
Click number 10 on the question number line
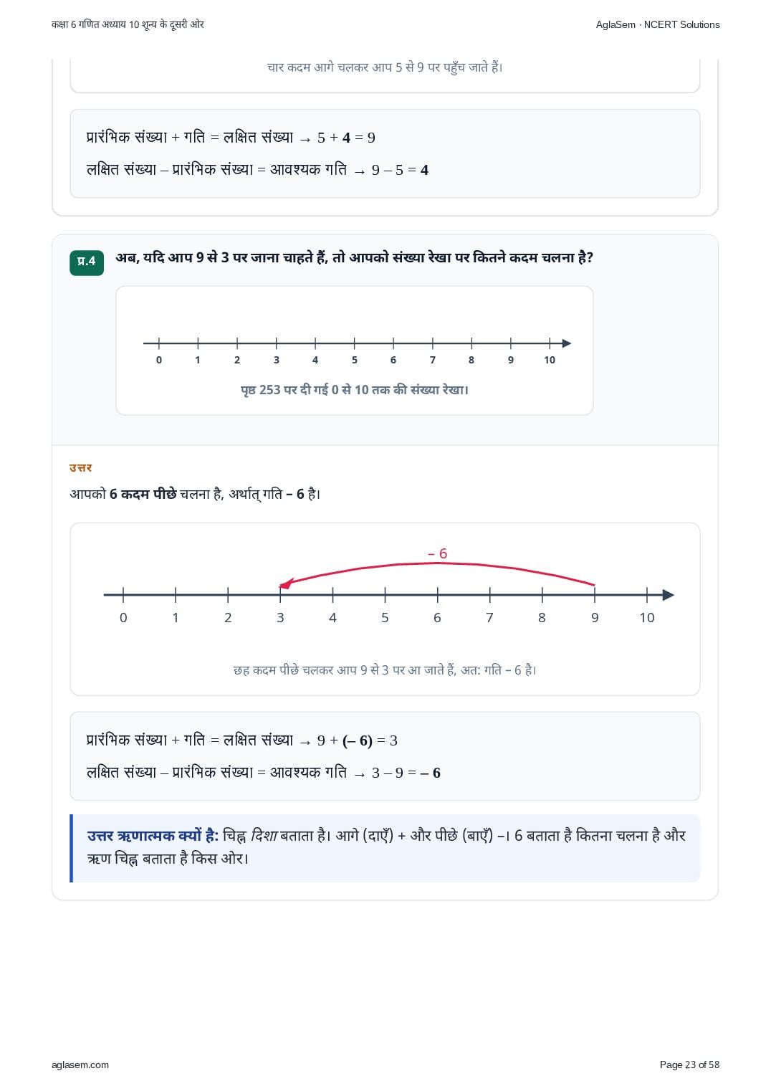pyautogui.click(x=550, y=360)
